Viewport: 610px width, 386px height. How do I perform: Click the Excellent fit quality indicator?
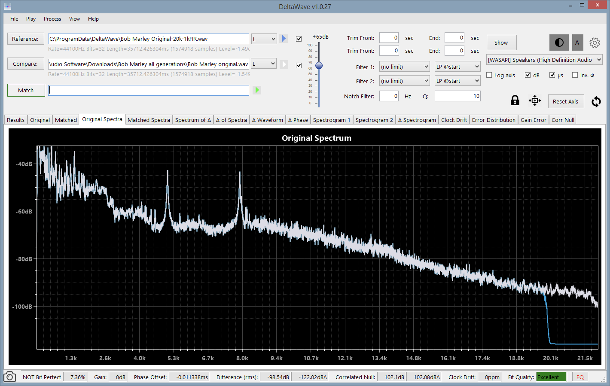[551, 377]
